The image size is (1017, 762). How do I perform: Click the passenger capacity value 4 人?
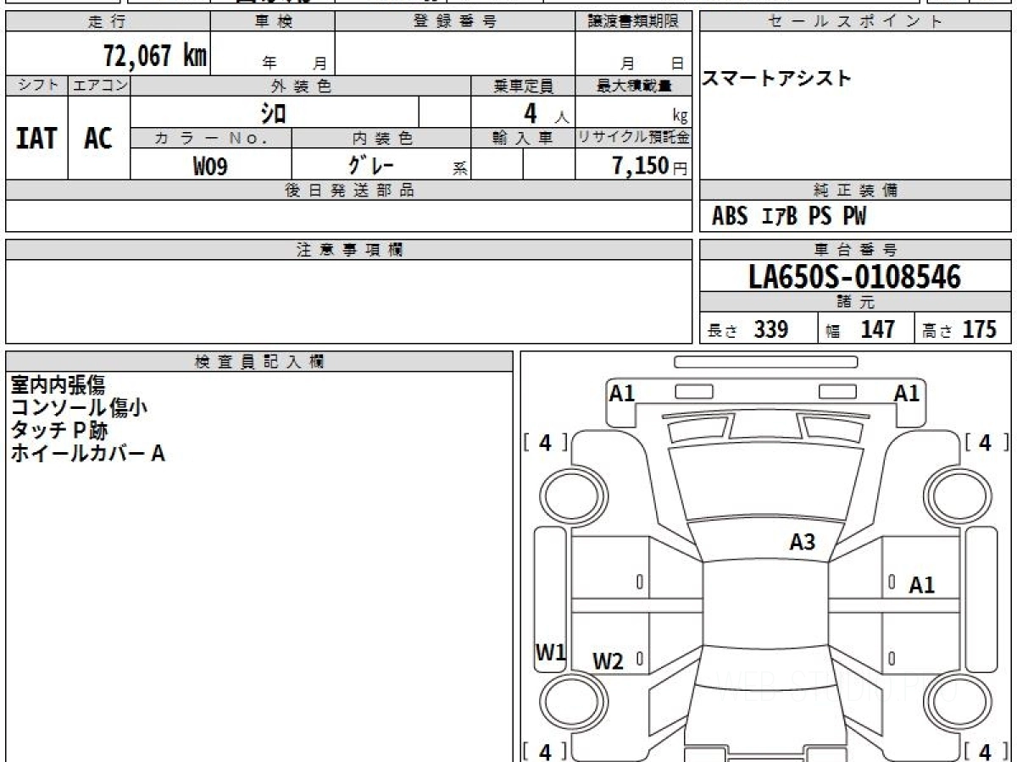tap(547, 112)
